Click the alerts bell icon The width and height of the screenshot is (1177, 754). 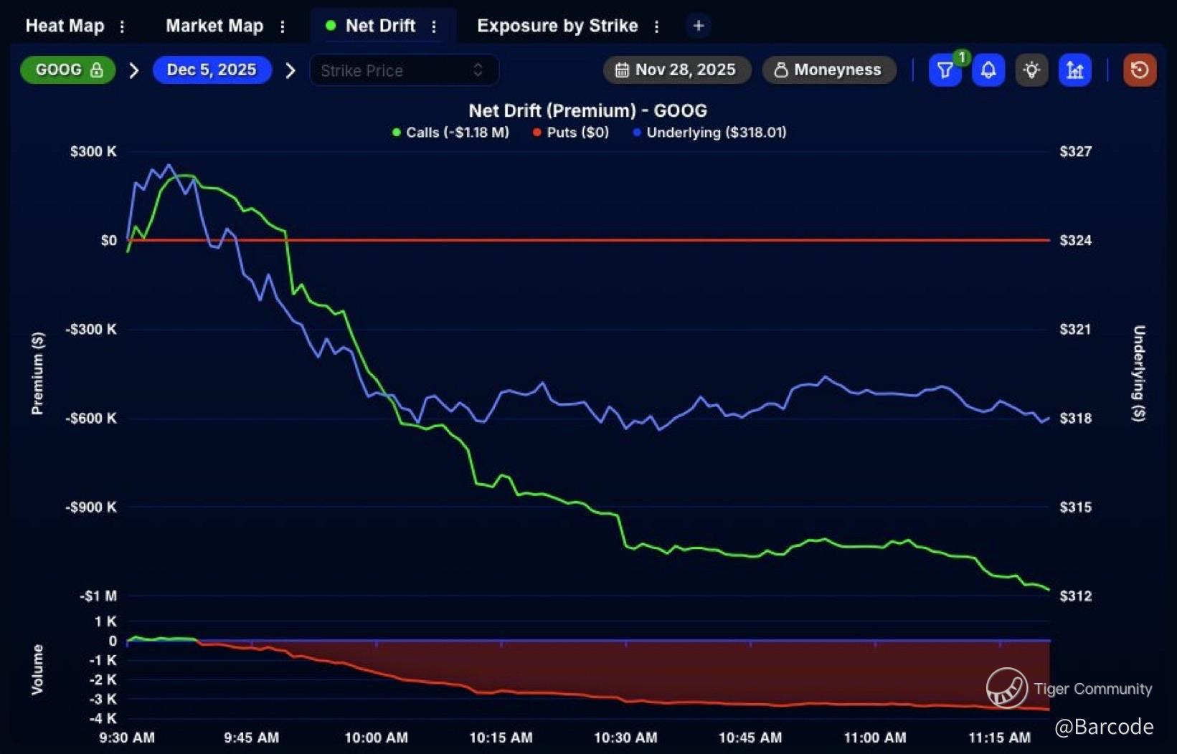coord(988,70)
